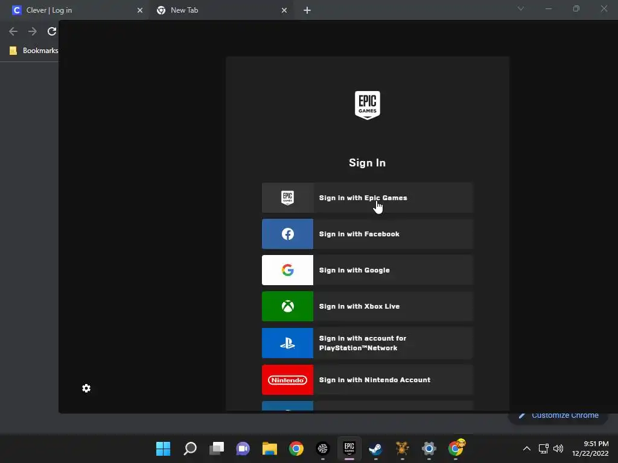
Task: Choose Sign in with Facebook
Action: click(x=367, y=234)
